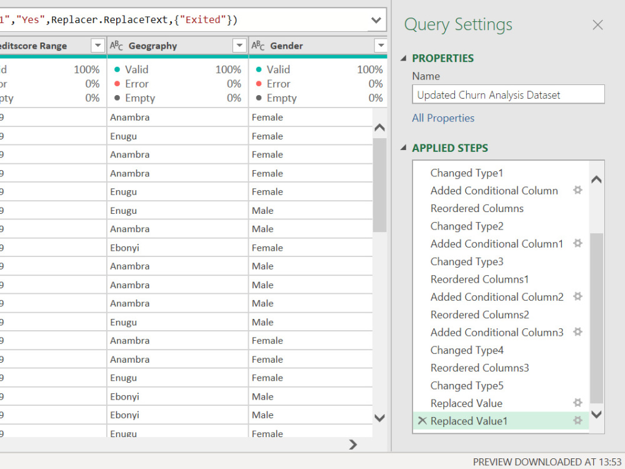Viewport: 625px width, 469px height.
Task: Close the Query Settings pane
Action: (x=597, y=25)
